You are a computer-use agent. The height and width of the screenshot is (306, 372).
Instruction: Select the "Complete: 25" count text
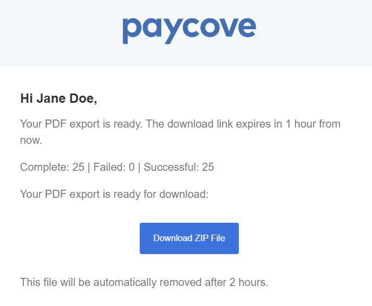[52, 167]
